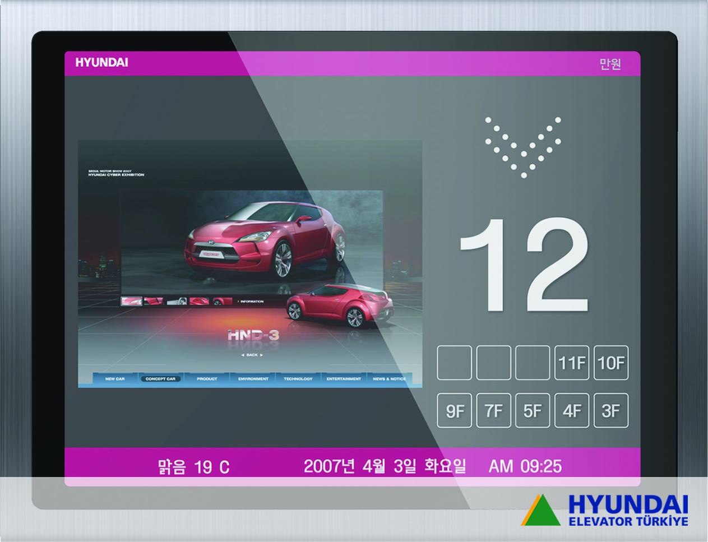708x542 pixels.
Task: Click the large floor number 12
Action: pos(524,265)
